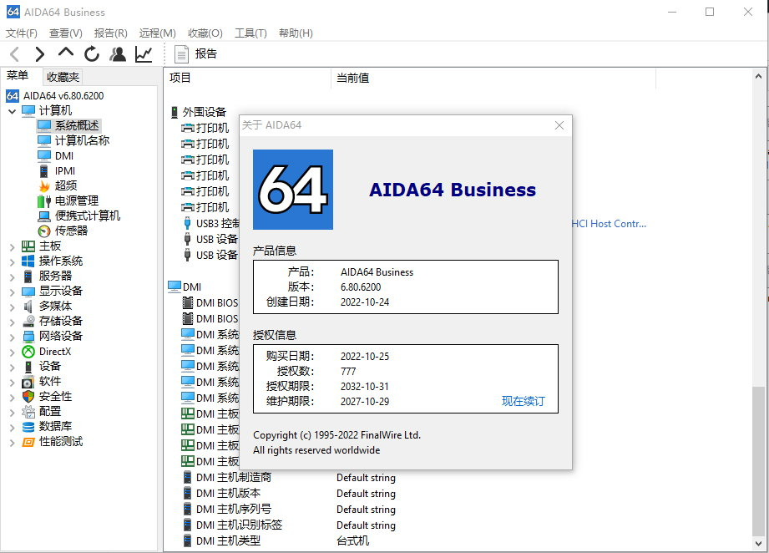Select 计算机名称 in the tree
Screen dimensions: 769x553
click(x=82, y=141)
